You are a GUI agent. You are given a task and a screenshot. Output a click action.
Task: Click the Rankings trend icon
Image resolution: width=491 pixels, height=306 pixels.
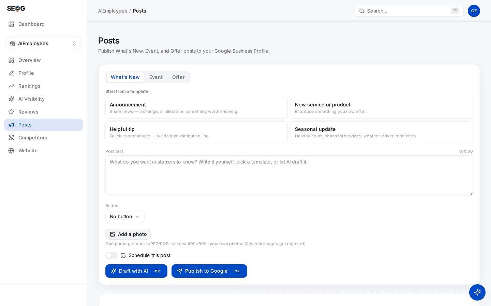(x=11, y=86)
